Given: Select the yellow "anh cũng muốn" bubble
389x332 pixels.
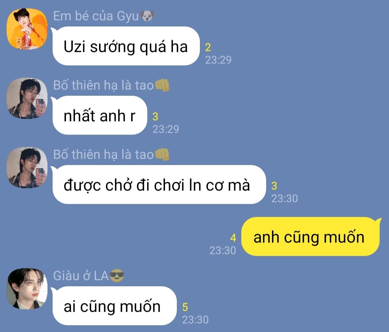Looking at the screenshot, I should pyautogui.click(x=311, y=237).
